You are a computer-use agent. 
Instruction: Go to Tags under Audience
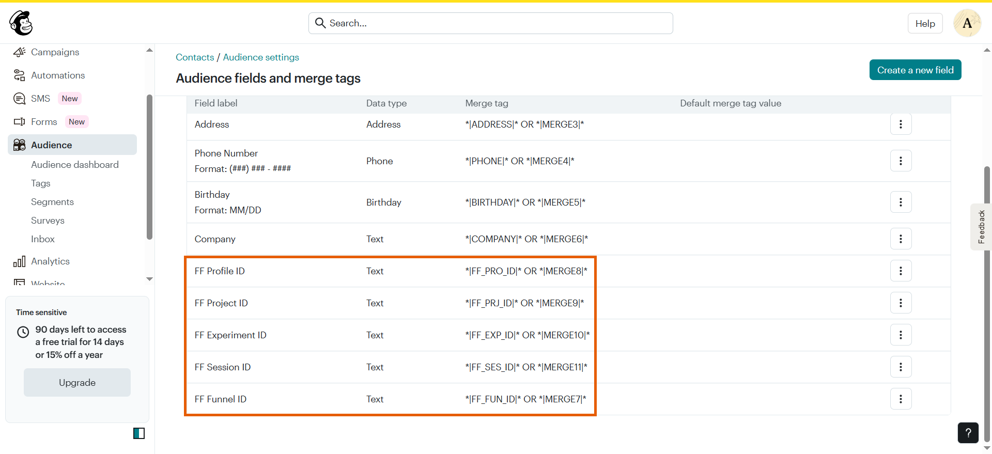(x=41, y=183)
